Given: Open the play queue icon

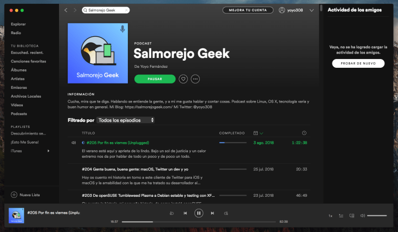Looking at the screenshot, I should [x=341, y=216].
